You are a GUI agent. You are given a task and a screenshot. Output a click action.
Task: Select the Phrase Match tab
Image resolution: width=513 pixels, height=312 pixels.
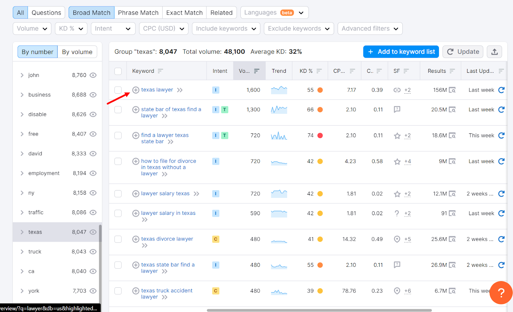click(138, 13)
